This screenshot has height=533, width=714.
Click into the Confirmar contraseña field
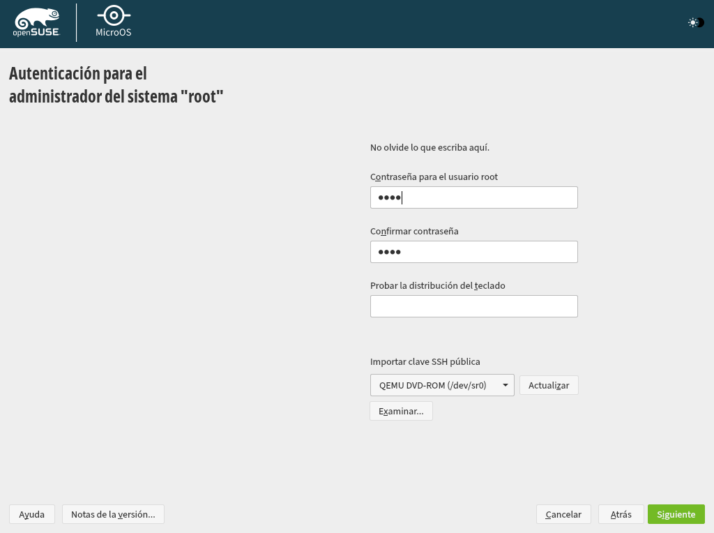[x=473, y=252]
